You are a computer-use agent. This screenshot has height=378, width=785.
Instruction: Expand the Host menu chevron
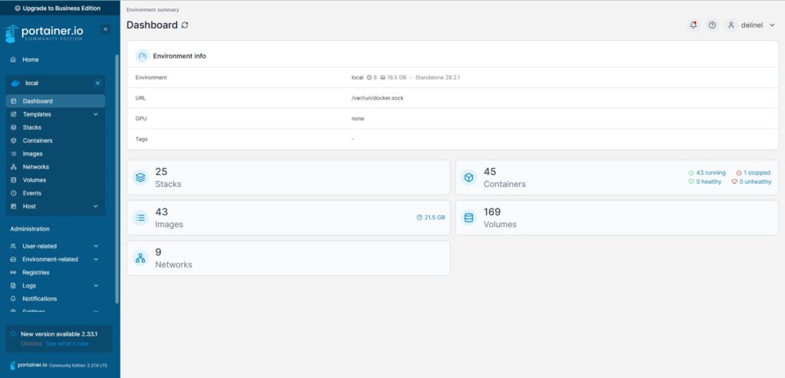pyautogui.click(x=96, y=206)
